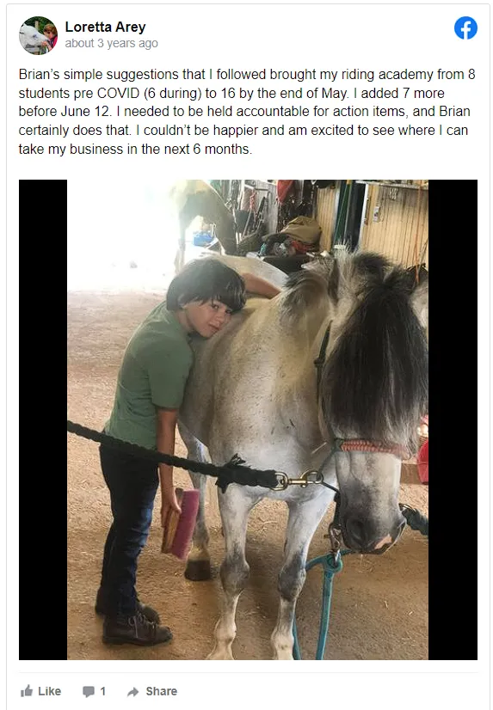Click the Share arrow icon

point(132,691)
